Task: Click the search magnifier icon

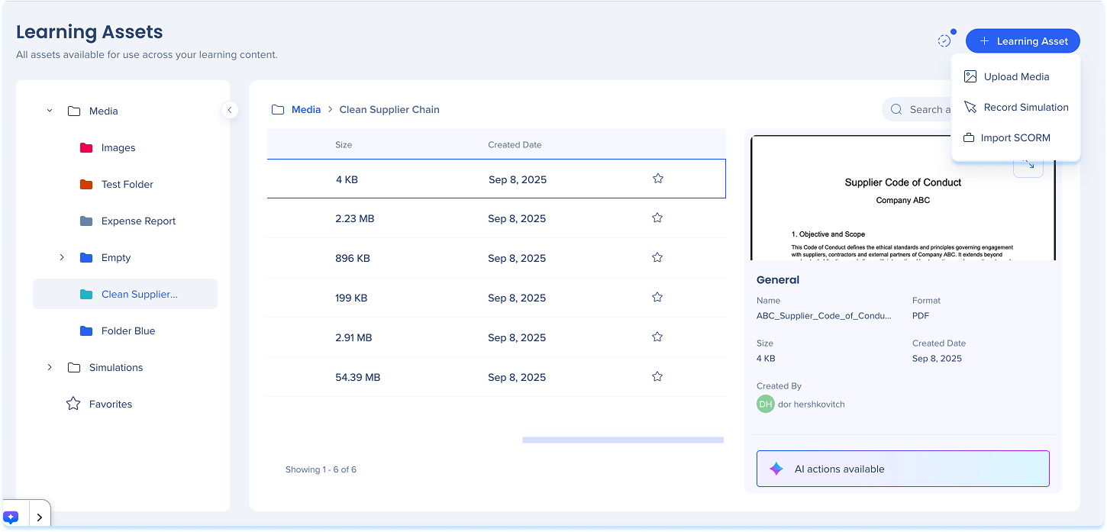Action: coord(896,110)
